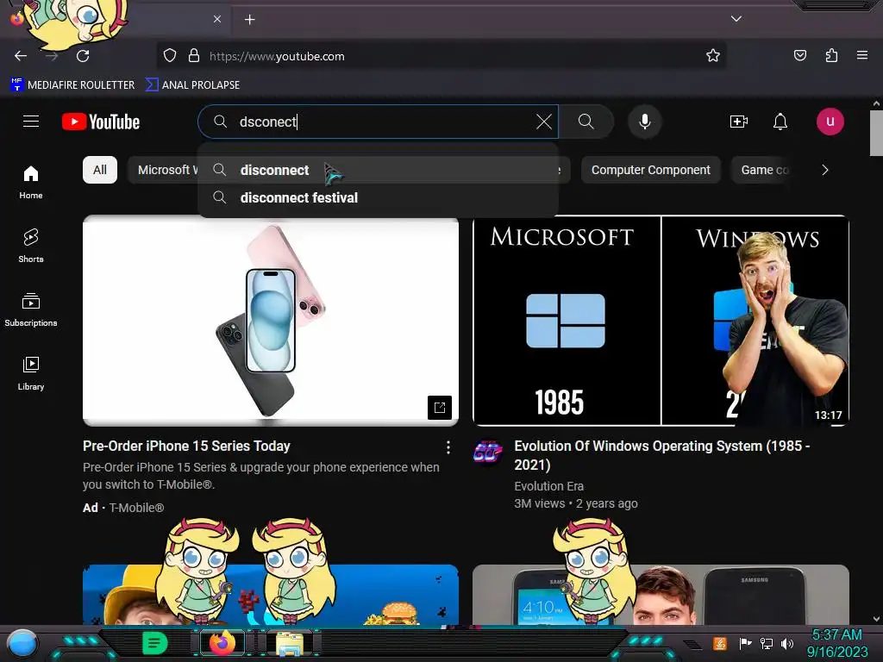Click the network tray icon
Viewport: 883px width, 662px height.
(766, 643)
